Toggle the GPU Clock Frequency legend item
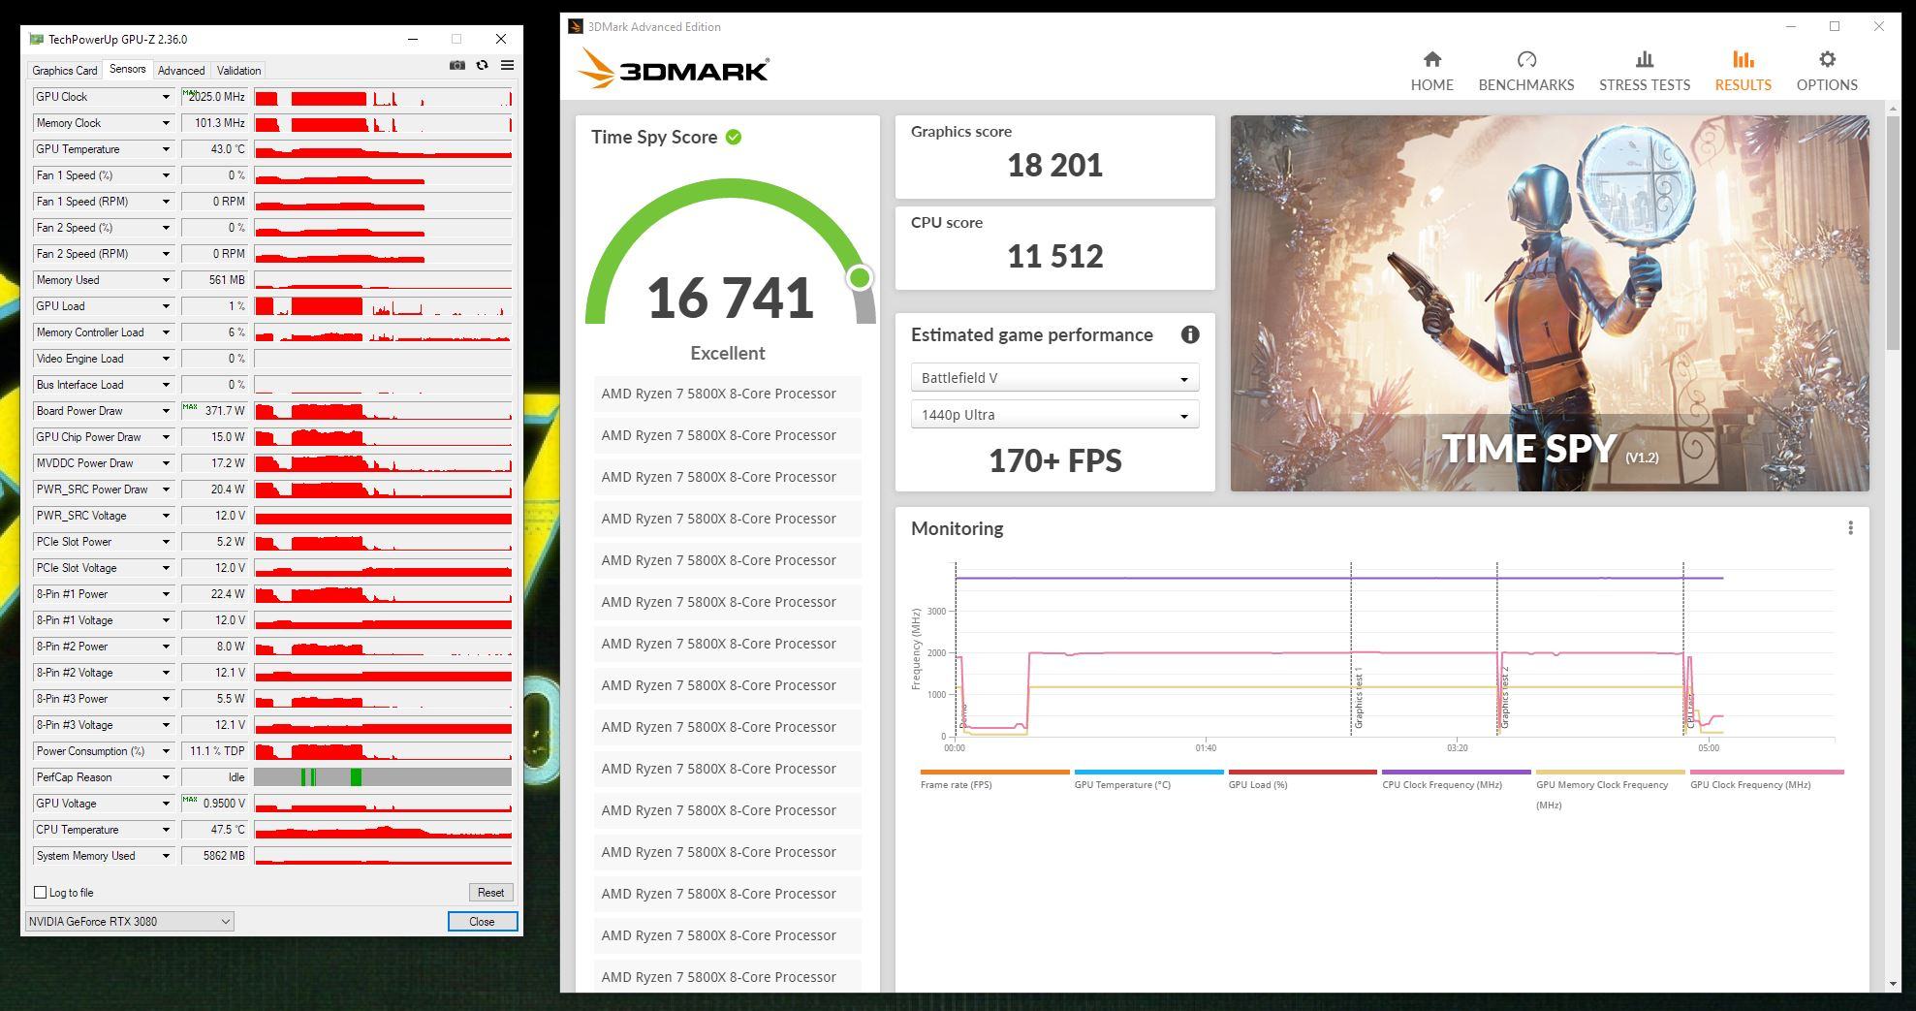This screenshot has height=1011, width=1916. pos(1766,780)
